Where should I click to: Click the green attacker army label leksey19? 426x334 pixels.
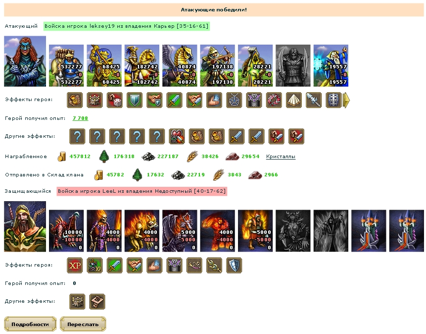click(126, 26)
